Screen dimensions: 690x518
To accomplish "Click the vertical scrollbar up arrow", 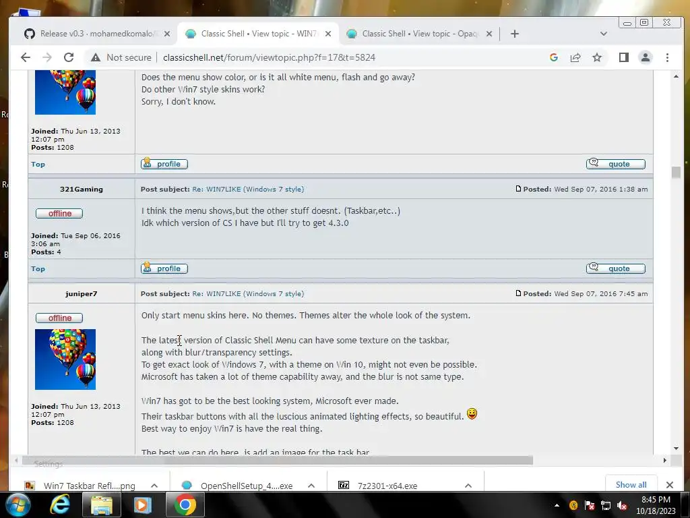I will tap(676, 76).
